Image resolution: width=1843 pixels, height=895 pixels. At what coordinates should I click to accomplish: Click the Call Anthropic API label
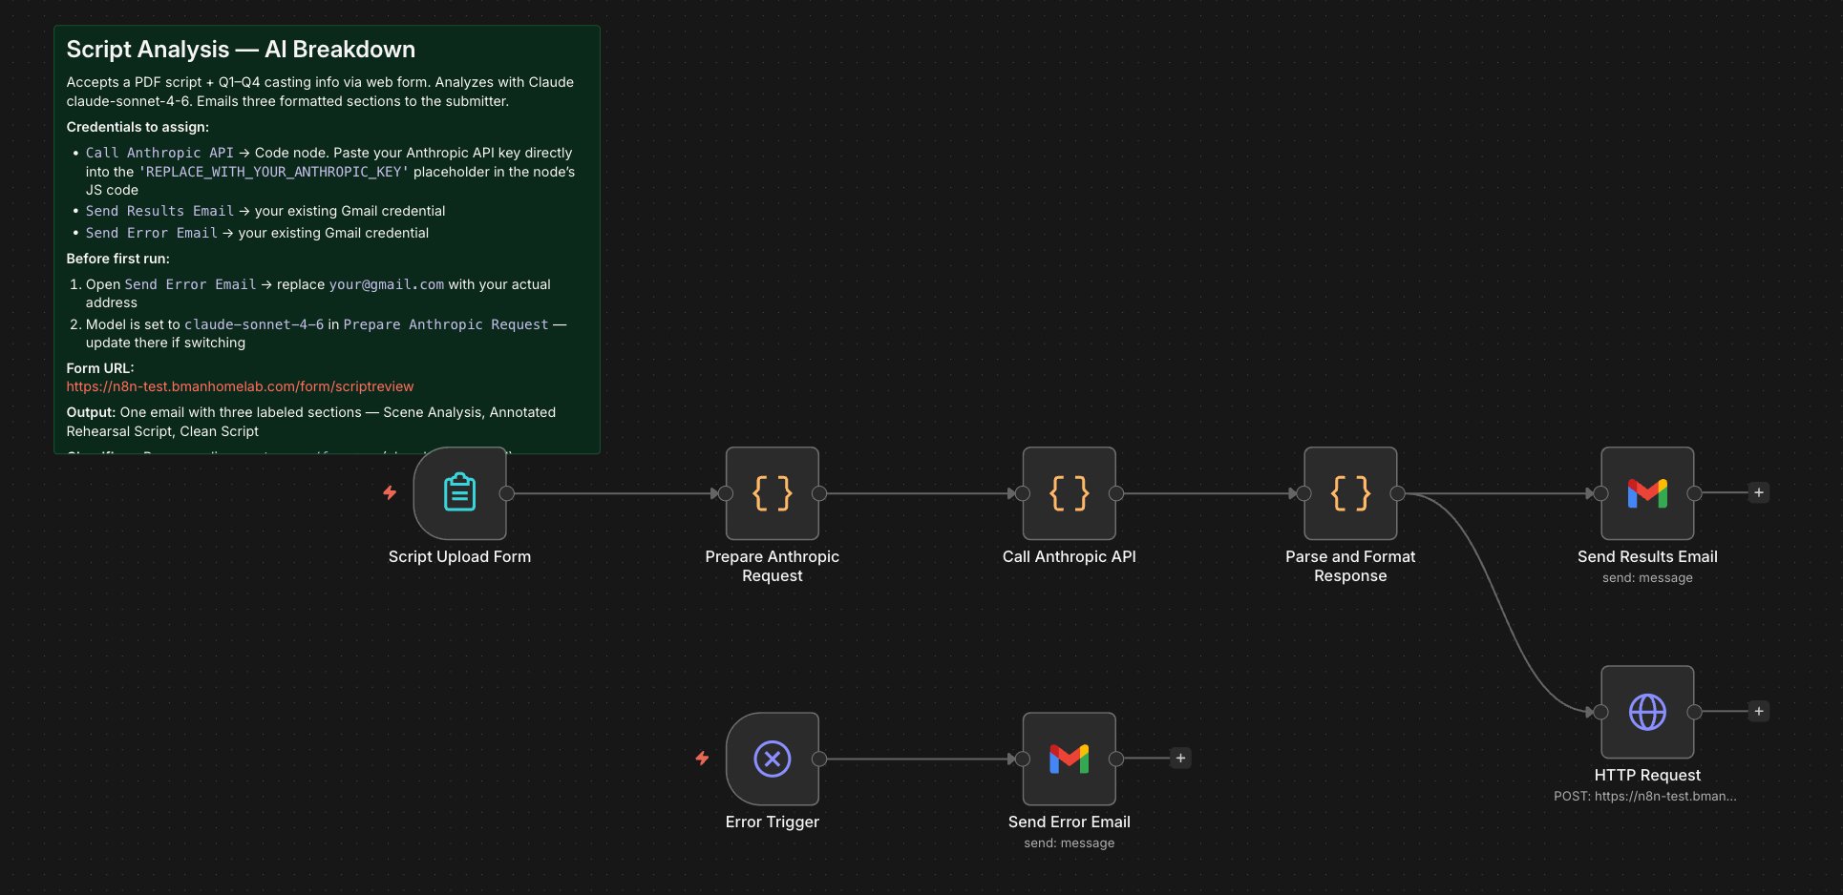tap(1070, 556)
